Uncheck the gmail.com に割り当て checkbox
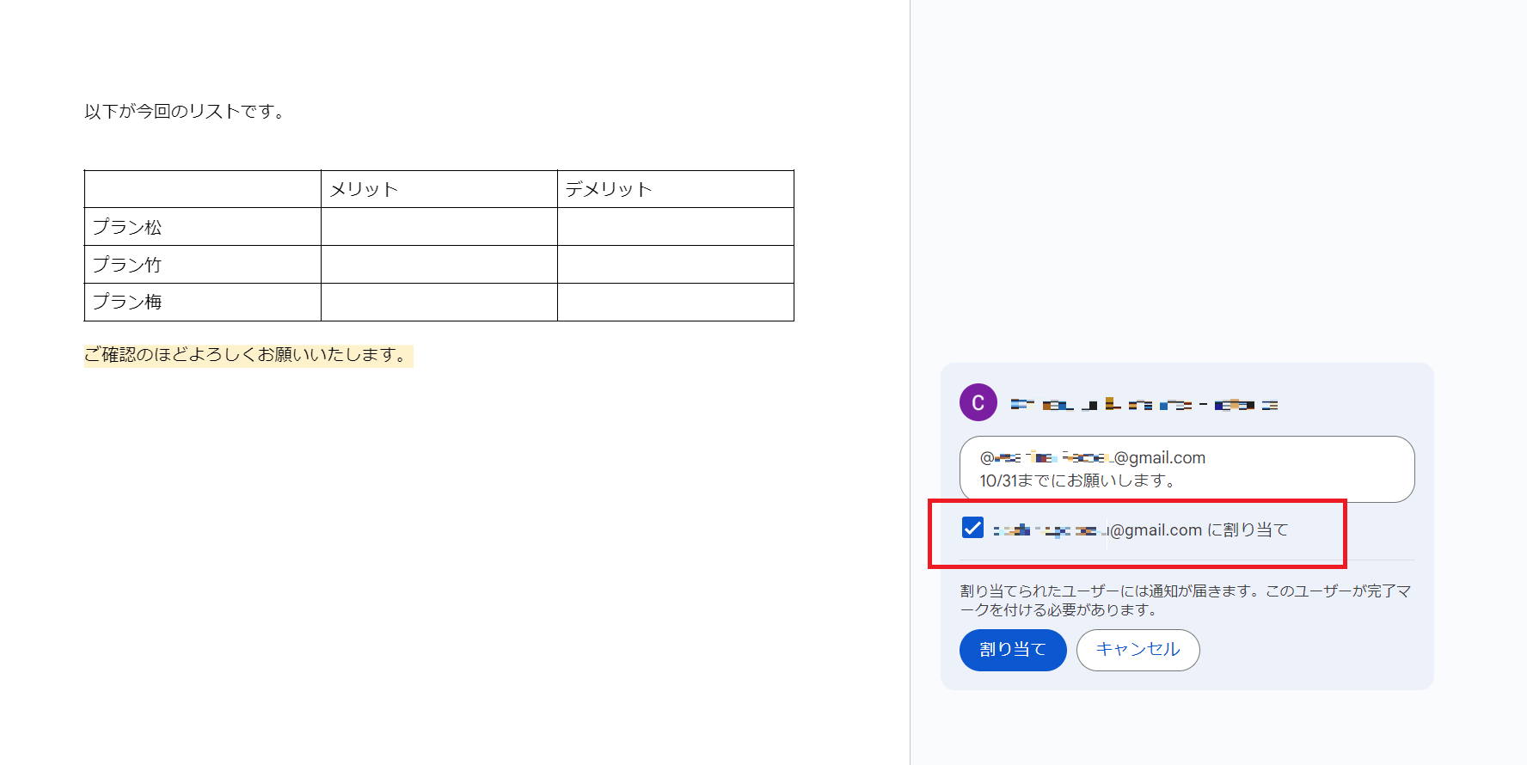Screen dimensions: 1527x765 (972, 528)
